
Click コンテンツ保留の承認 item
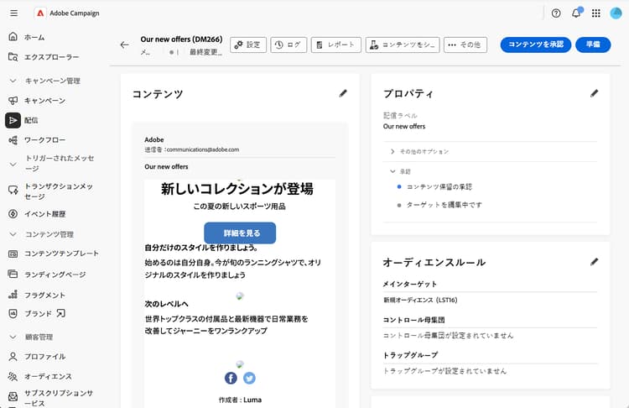439,186
